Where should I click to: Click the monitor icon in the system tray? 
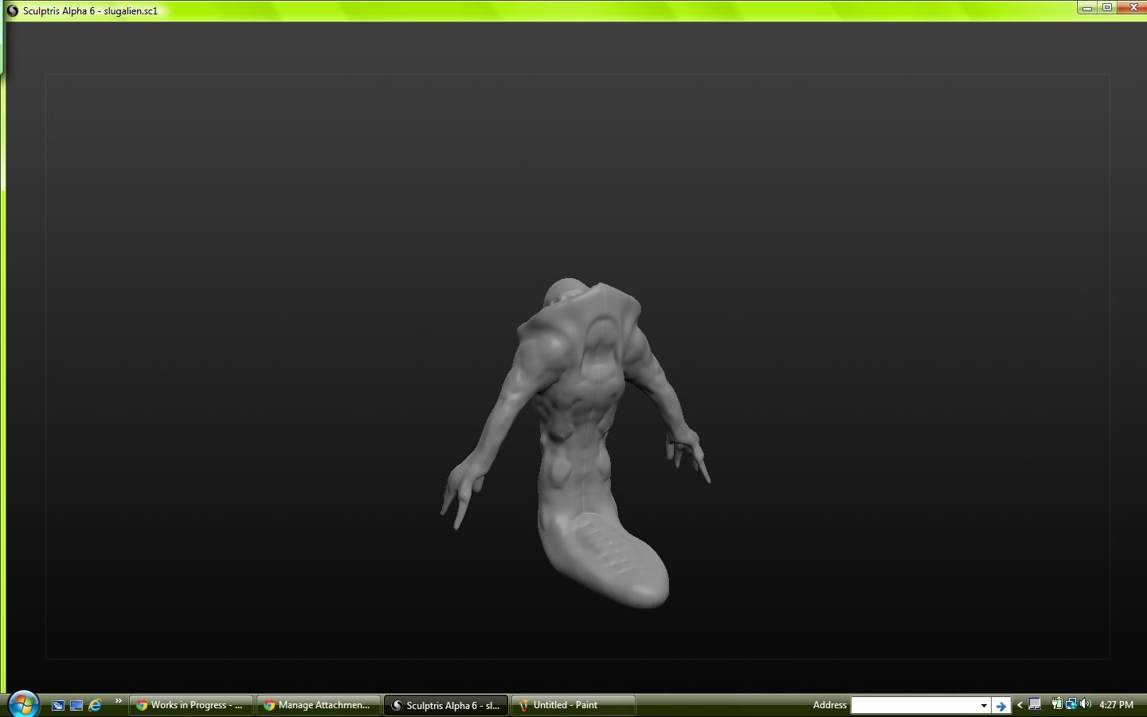coord(1035,704)
